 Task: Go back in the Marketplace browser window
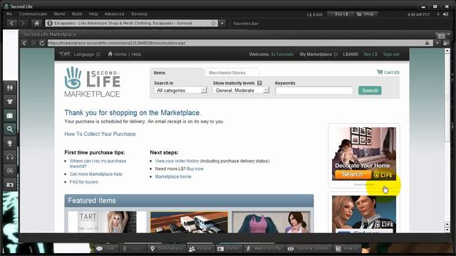pyautogui.click(x=24, y=43)
